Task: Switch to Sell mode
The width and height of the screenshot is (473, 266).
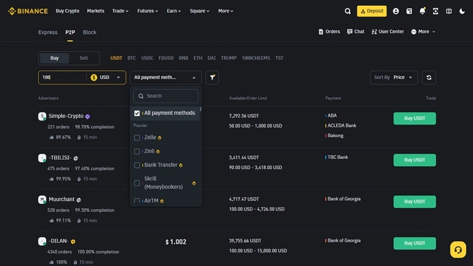Action: pyautogui.click(x=83, y=58)
